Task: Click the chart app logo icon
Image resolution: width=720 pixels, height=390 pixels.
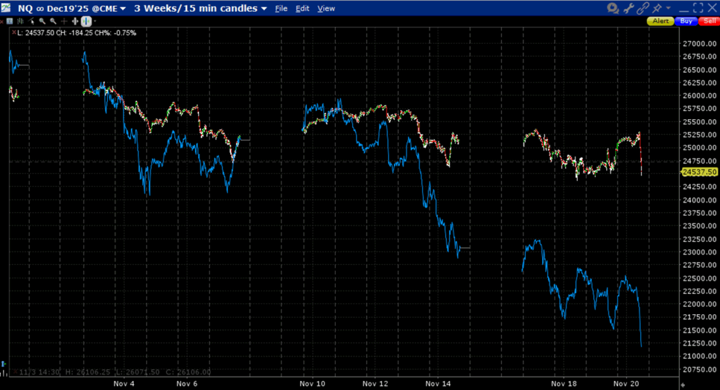Action: (x=7, y=9)
